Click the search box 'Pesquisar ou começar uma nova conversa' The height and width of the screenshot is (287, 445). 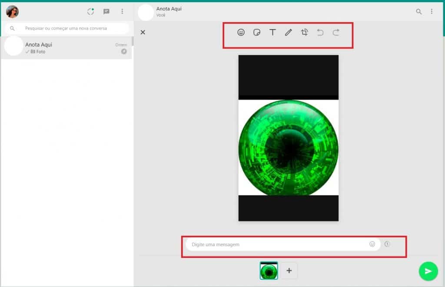click(x=67, y=28)
